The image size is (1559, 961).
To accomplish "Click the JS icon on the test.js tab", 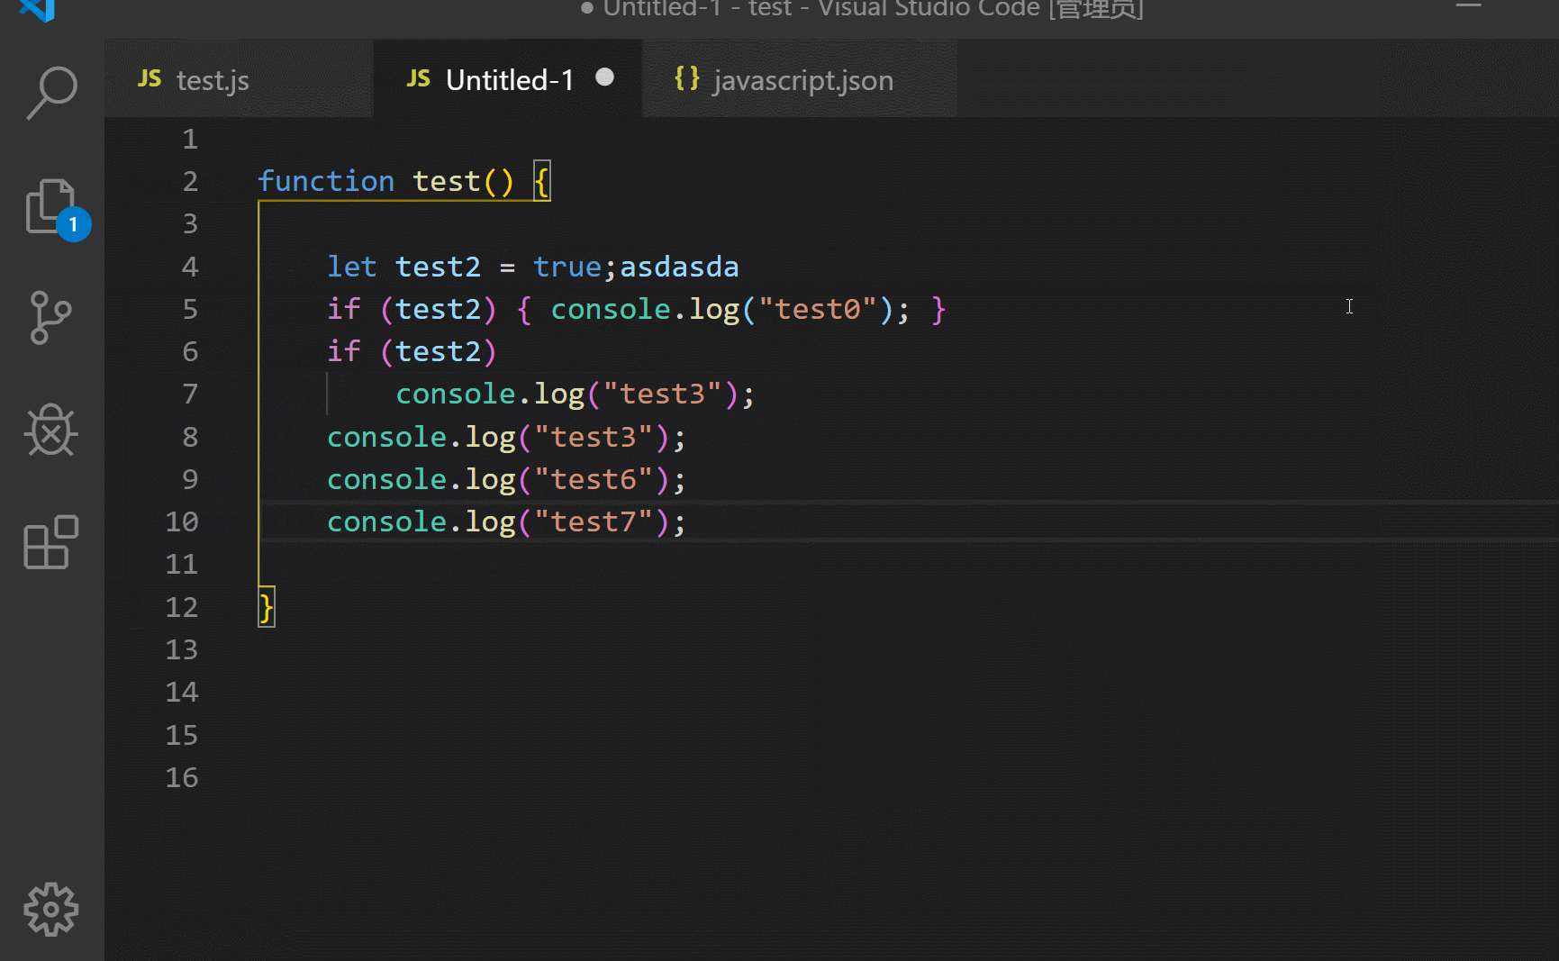I will click(x=150, y=79).
